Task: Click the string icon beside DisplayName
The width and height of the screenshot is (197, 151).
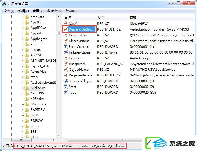Action: click(66, 41)
